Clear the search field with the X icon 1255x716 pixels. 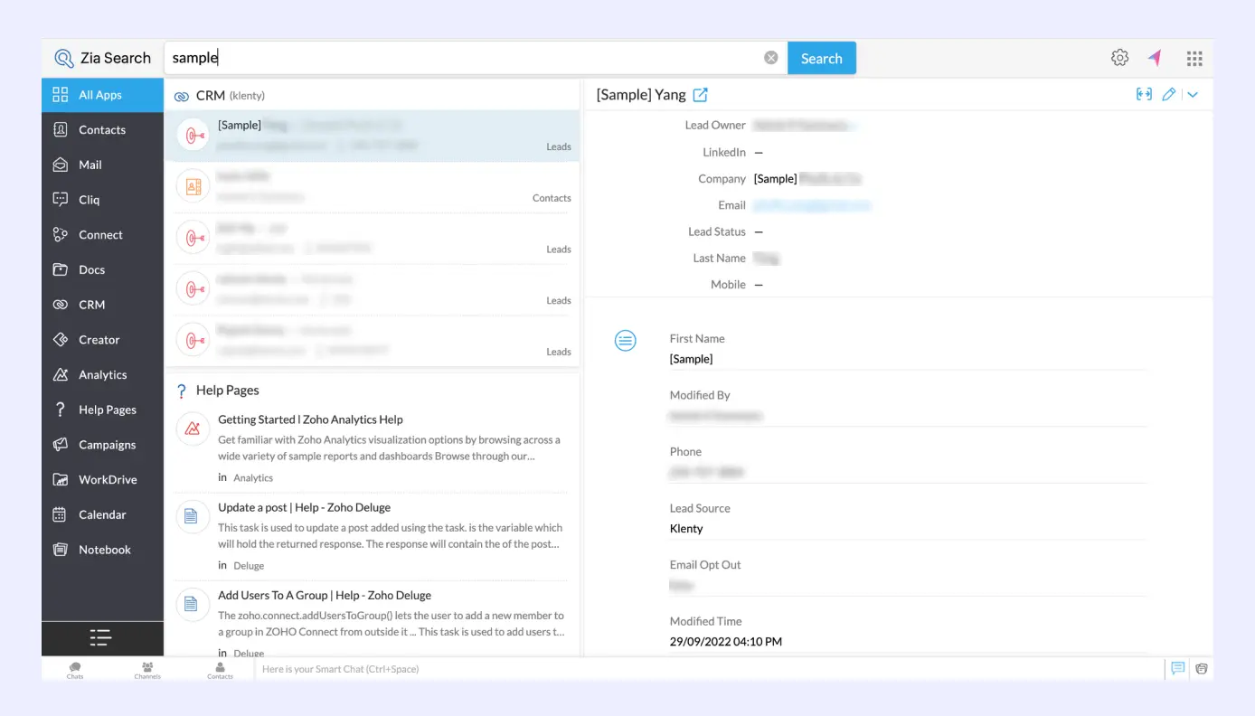[x=771, y=58]
